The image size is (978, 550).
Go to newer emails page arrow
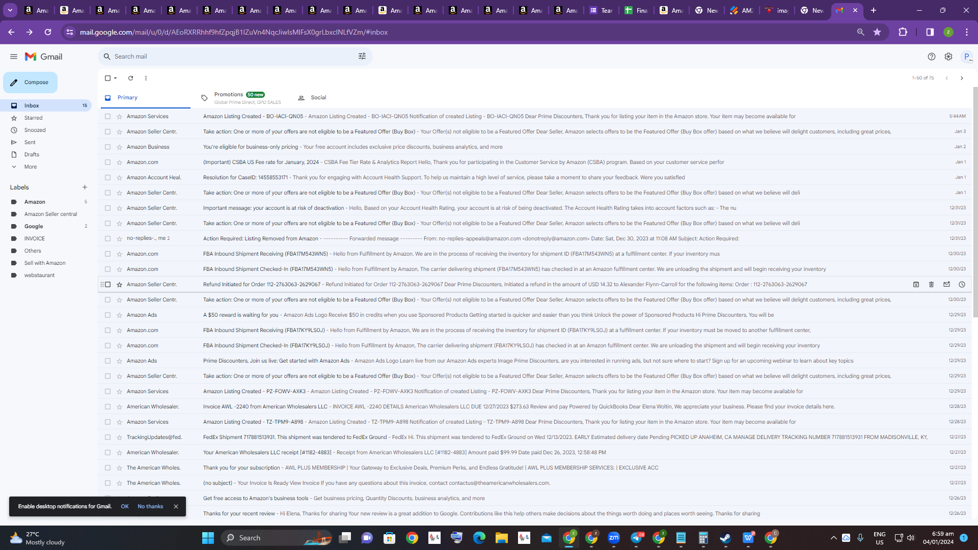point(946,78)
